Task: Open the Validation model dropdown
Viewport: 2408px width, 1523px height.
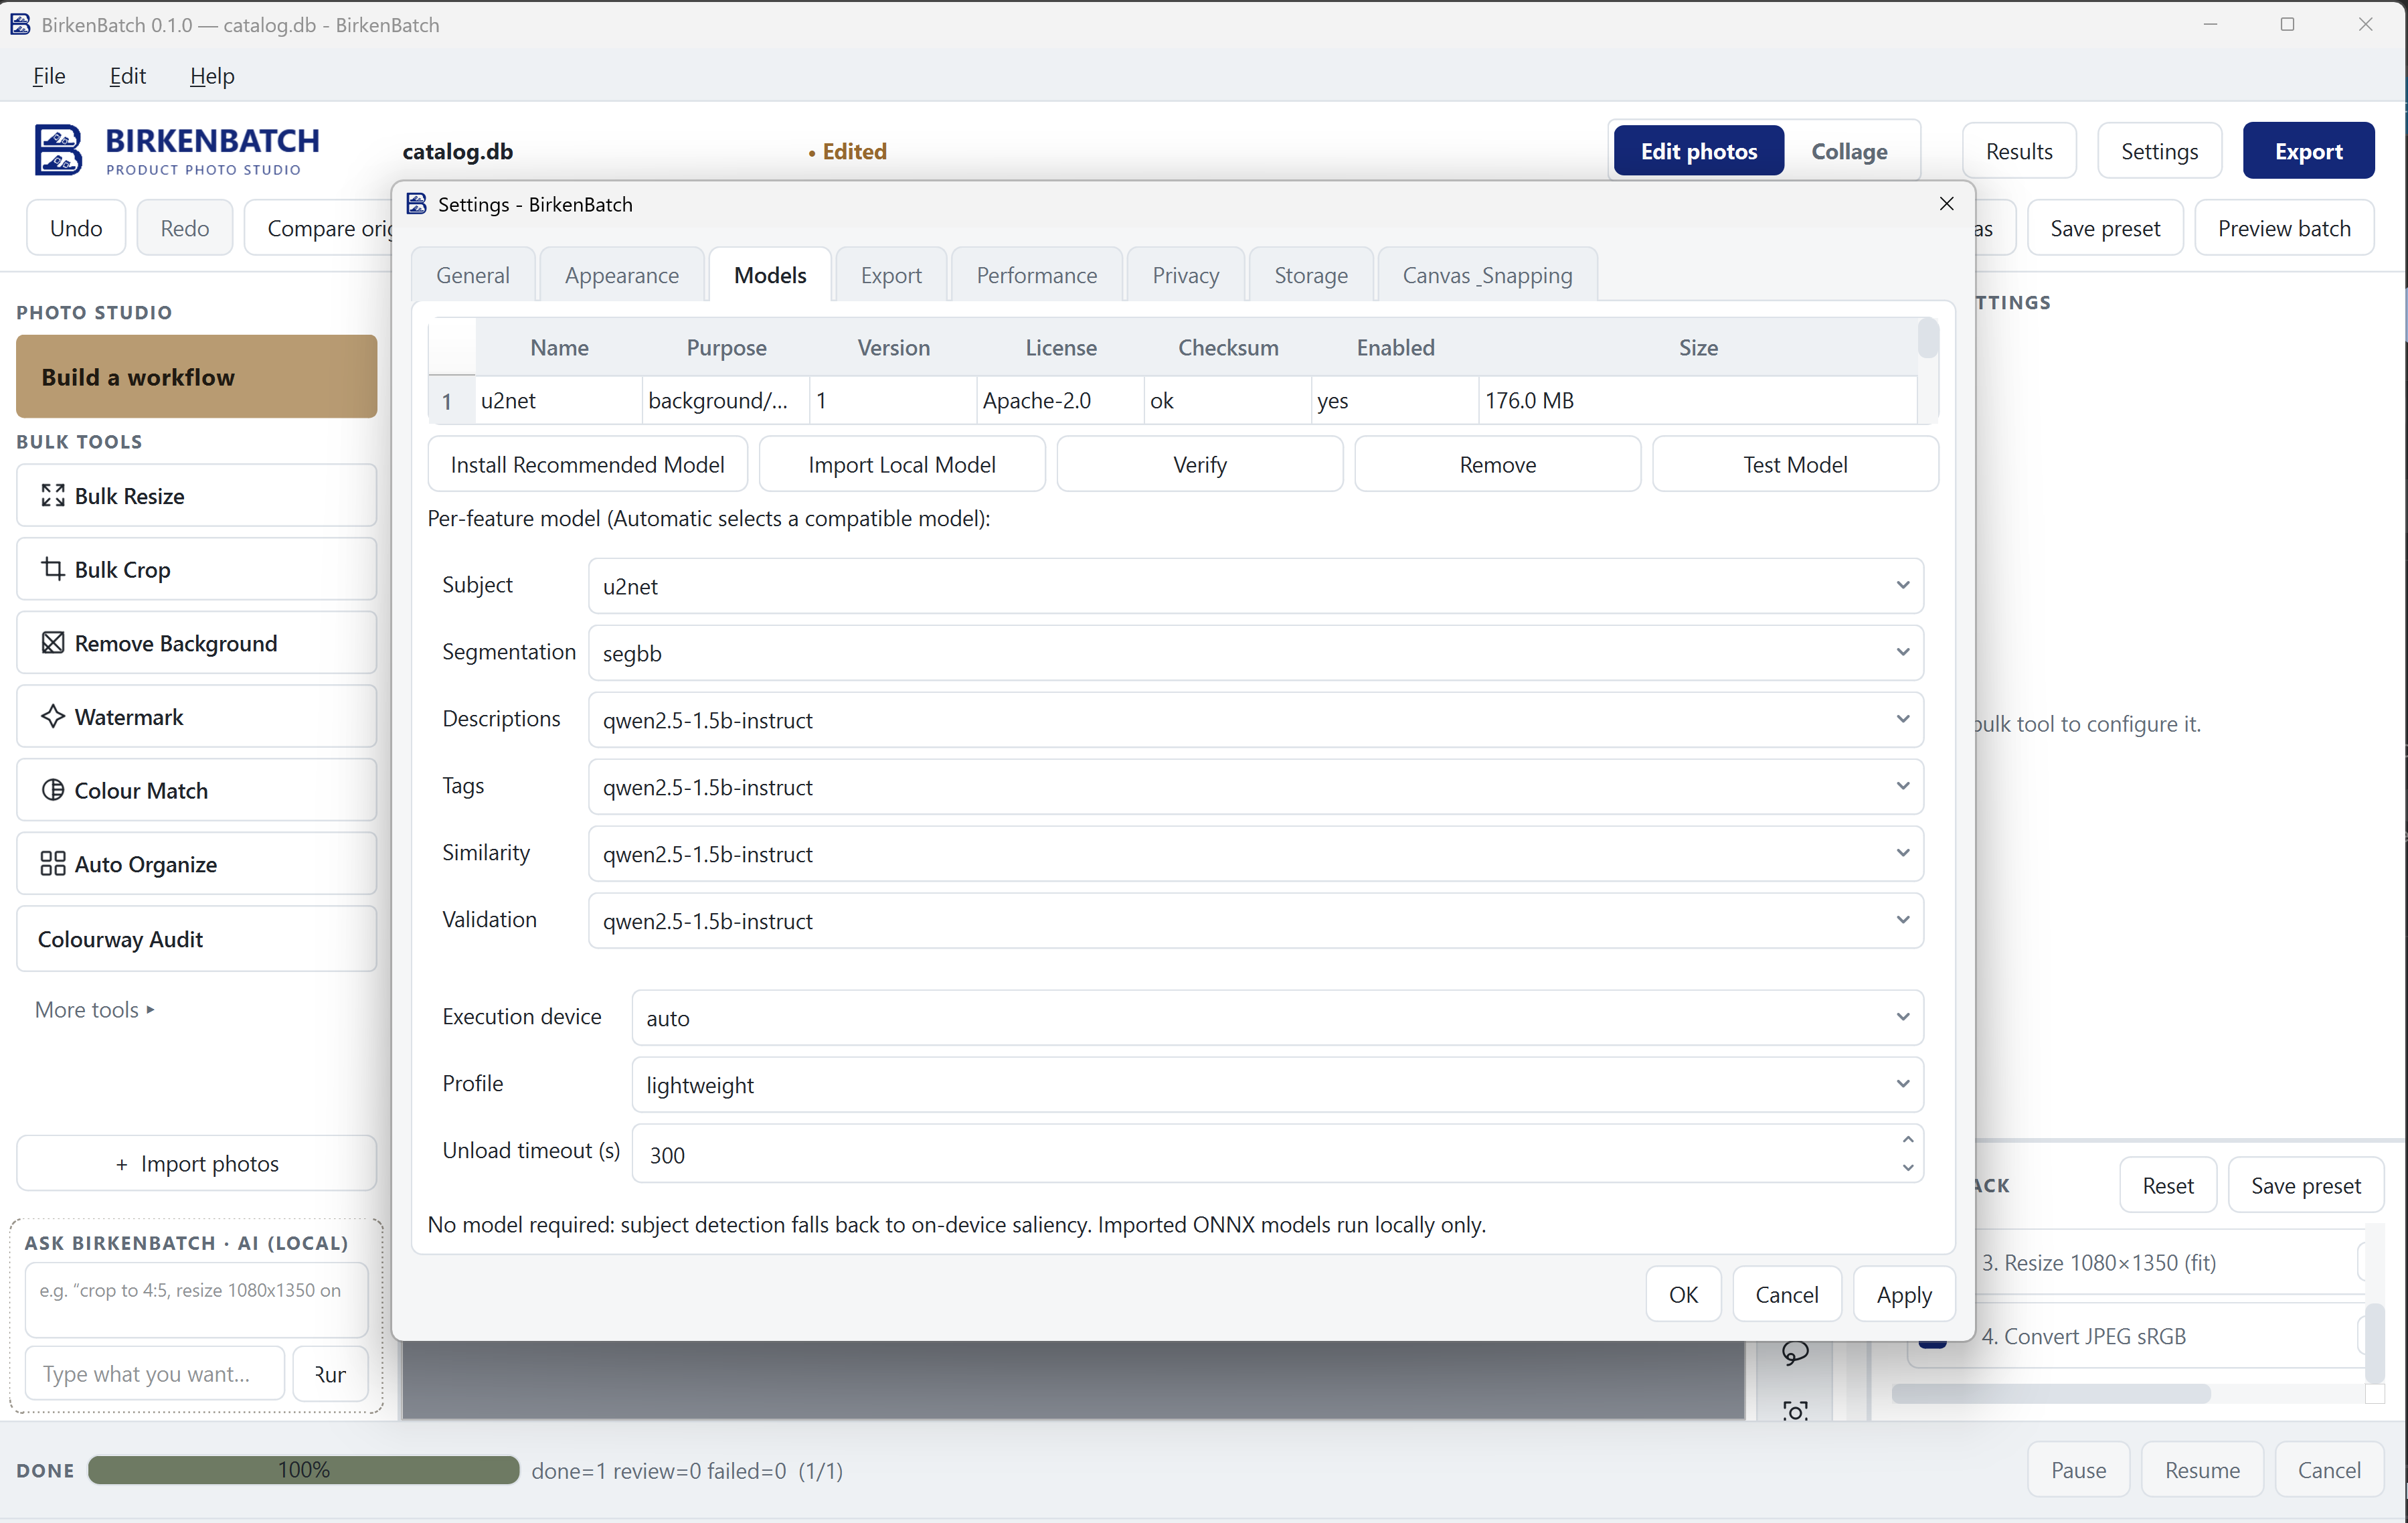Action: coord(1255,921)
